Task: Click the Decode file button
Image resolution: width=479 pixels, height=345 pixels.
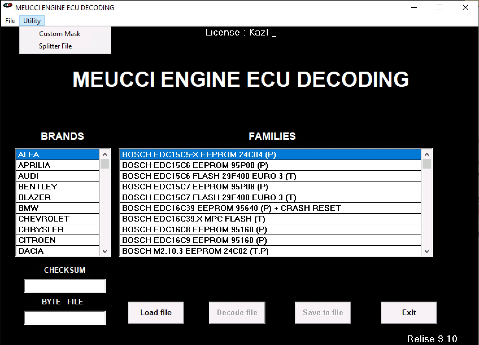Action: [237, 313]
